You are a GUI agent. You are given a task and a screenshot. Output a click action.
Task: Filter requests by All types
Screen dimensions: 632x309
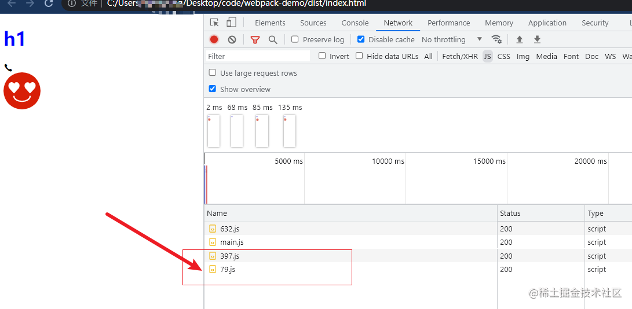[428, 56]
